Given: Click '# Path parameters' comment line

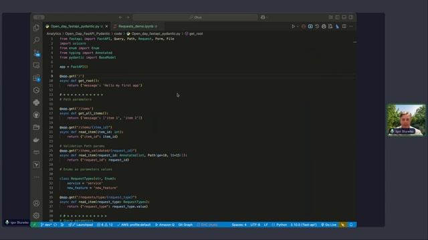Looking at the screenshot, I should [76, 99].
